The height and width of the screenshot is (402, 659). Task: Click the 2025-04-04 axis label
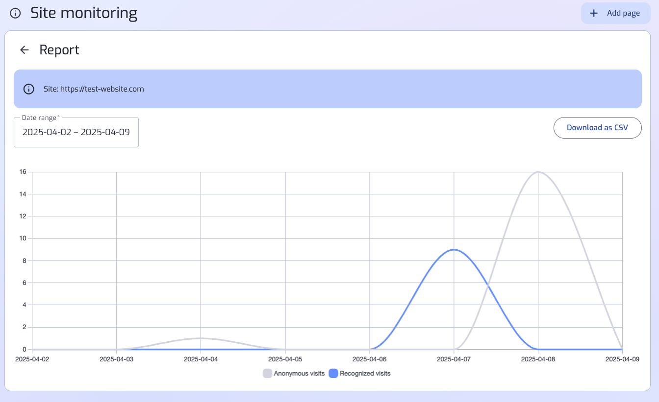point(201,359)
